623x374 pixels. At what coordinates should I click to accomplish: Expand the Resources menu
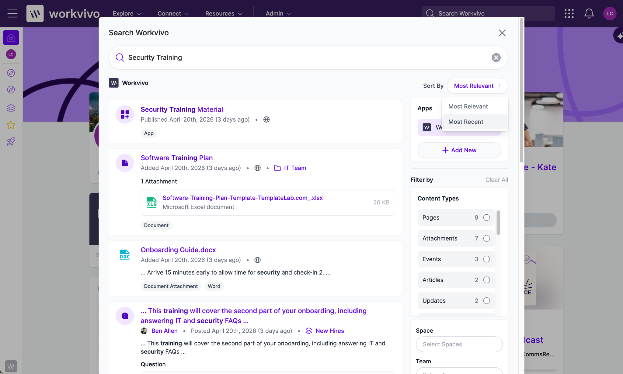224,13
